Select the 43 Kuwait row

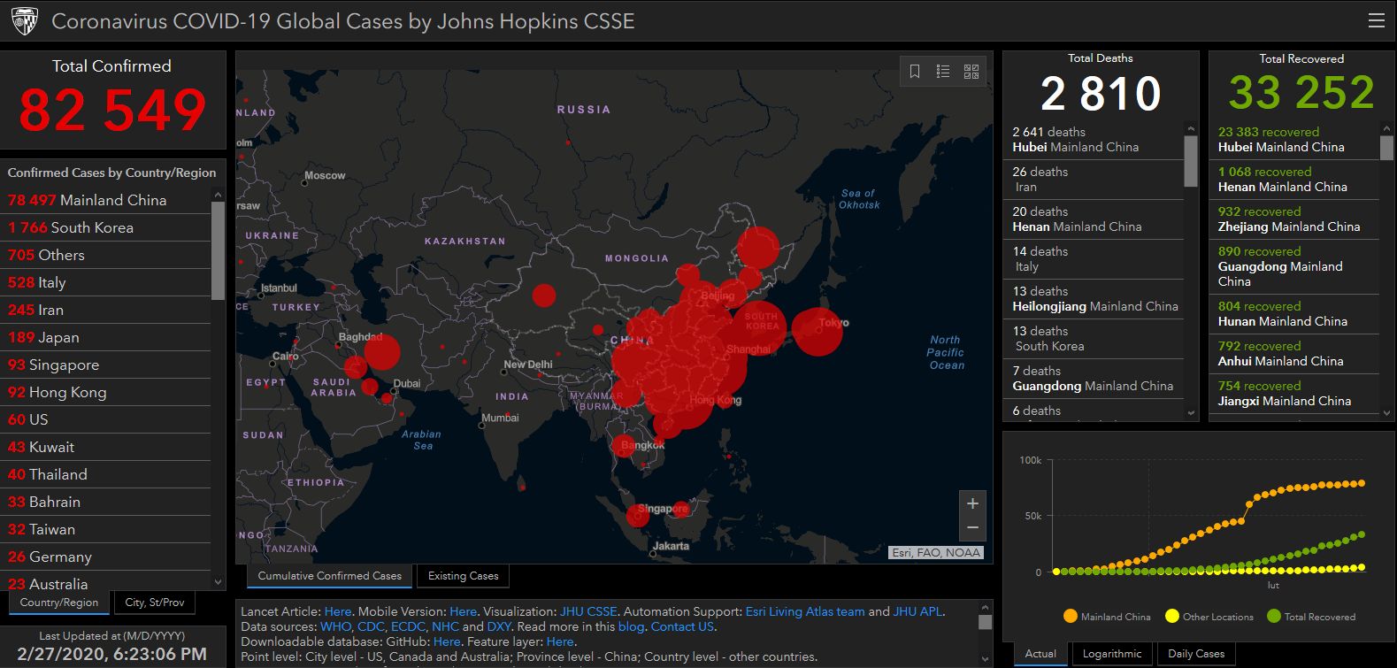[x=106, y=447]
